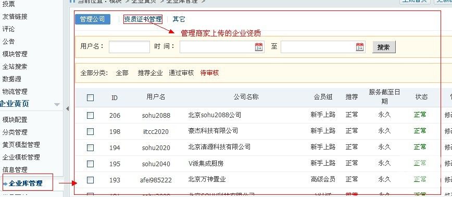Check the box for row ID 195

pos(90,164)
